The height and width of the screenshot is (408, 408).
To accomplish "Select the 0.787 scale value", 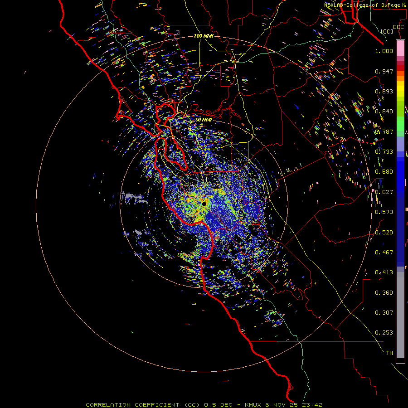I will (384, 131).
